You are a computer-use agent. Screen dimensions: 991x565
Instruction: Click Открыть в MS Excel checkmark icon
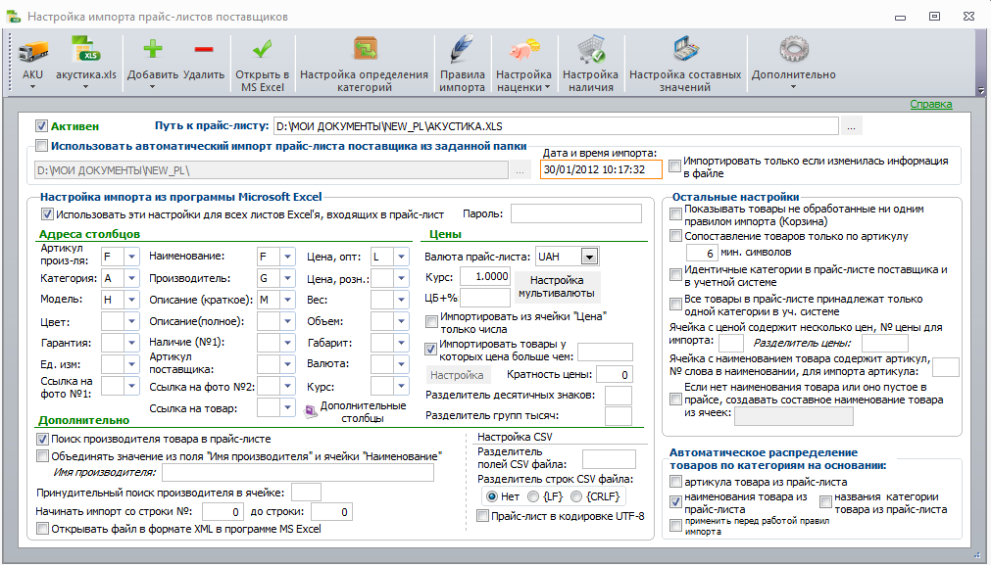coord(263,49)
